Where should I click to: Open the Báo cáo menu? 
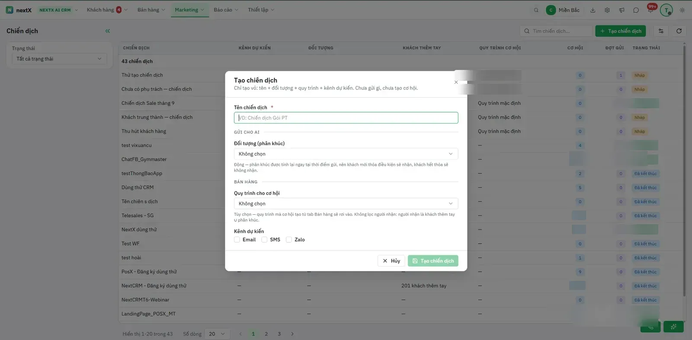pos(226,10)
